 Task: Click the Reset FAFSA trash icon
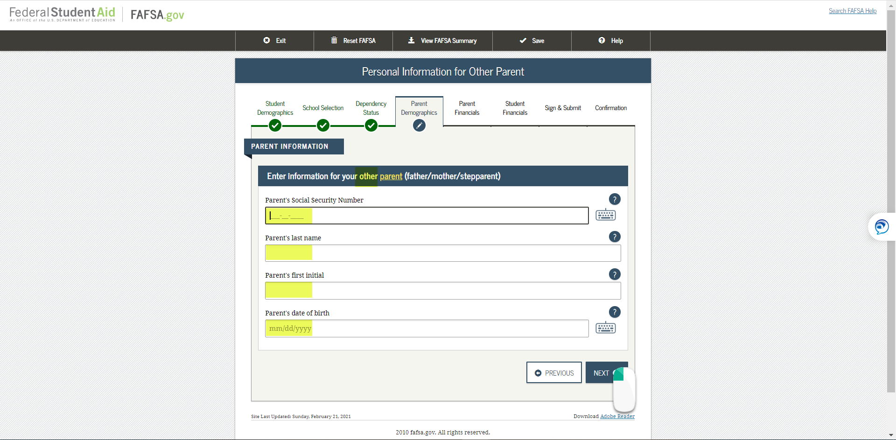334,40
